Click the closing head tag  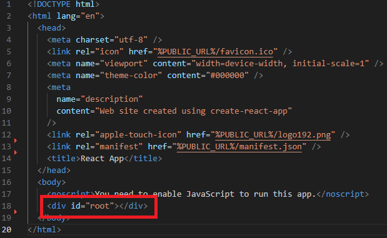point(54,171)
